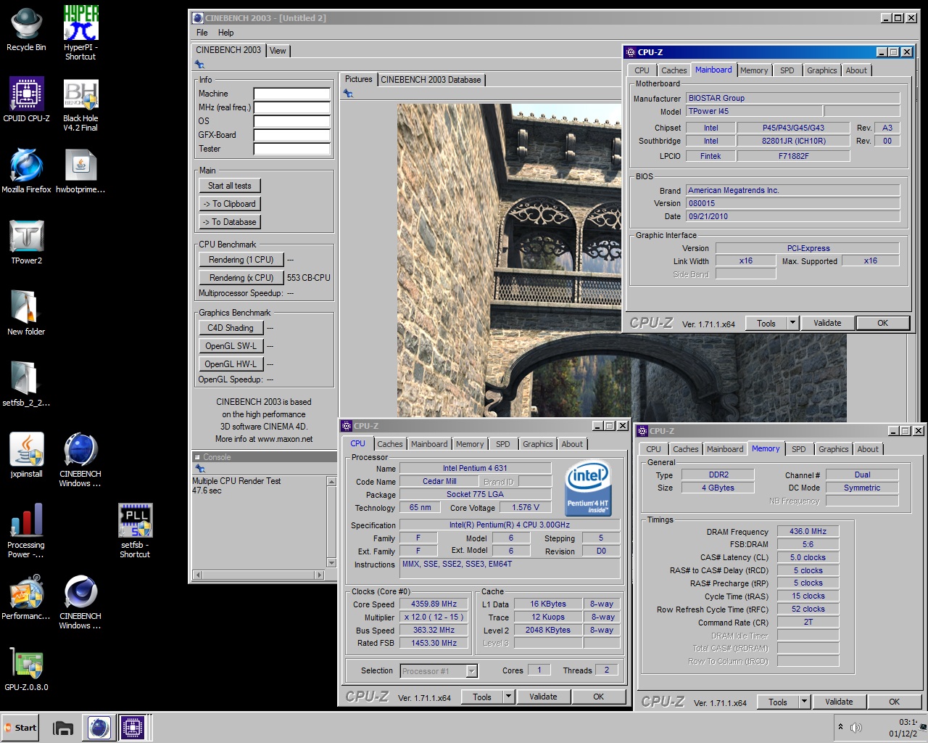The image size is (928, 743).
Task: Open the setfsb_2_2 folder icon
Action: (26, 385)
